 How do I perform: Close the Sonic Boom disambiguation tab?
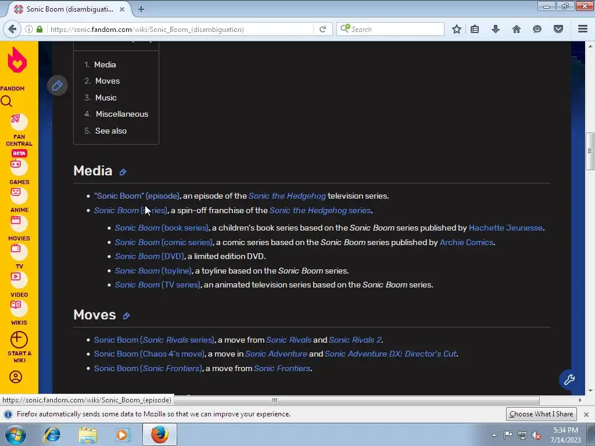122,9
